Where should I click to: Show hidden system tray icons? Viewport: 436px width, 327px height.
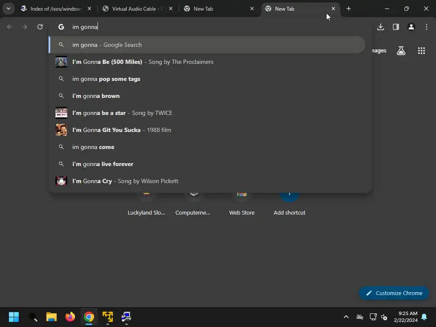point(346,317)
